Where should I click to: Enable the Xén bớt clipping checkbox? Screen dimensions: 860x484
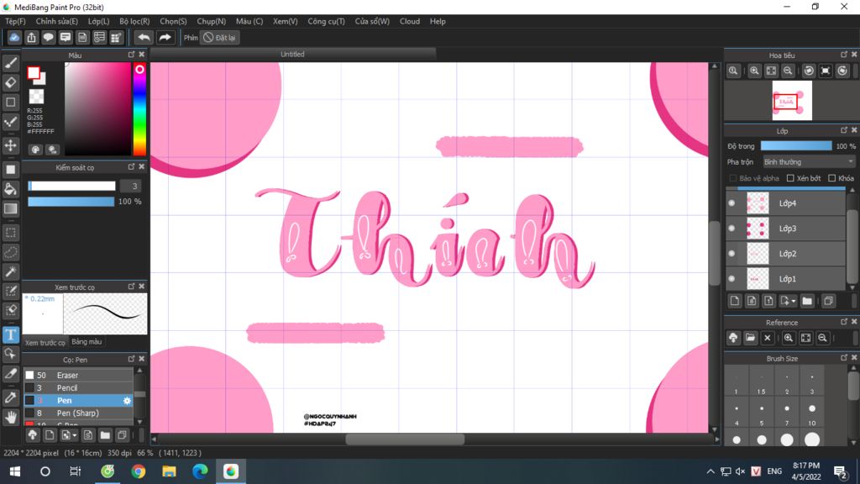coord(790,178)
